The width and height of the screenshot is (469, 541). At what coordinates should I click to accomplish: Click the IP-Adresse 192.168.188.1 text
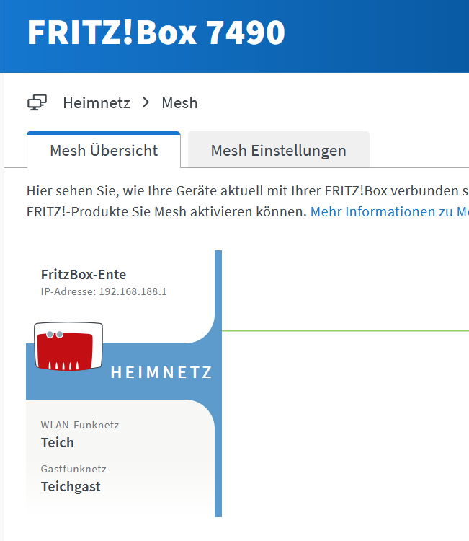104,291
